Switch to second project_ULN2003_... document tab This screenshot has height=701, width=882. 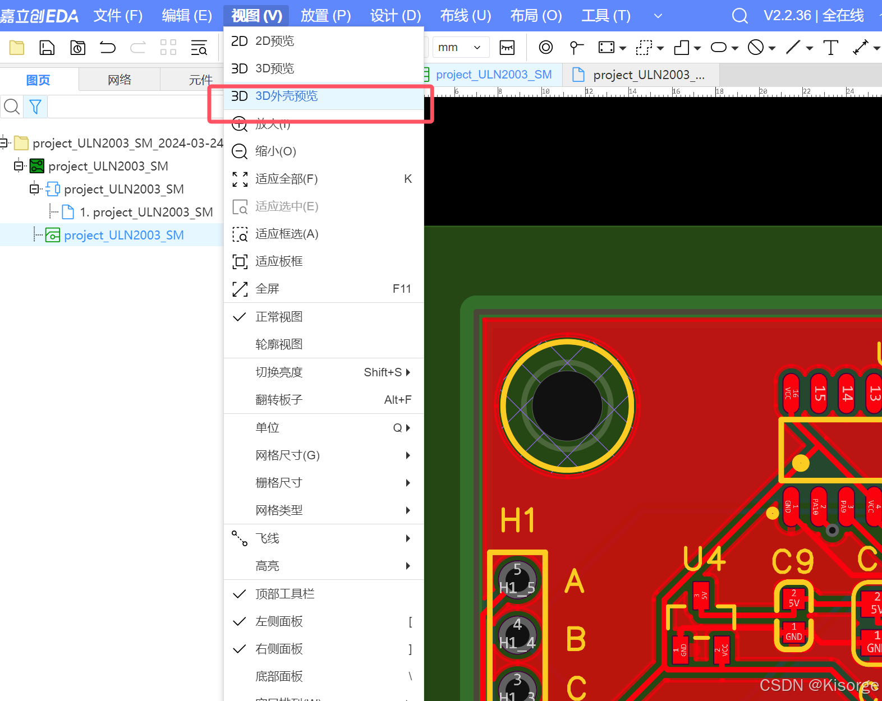[x=640, y=75]
